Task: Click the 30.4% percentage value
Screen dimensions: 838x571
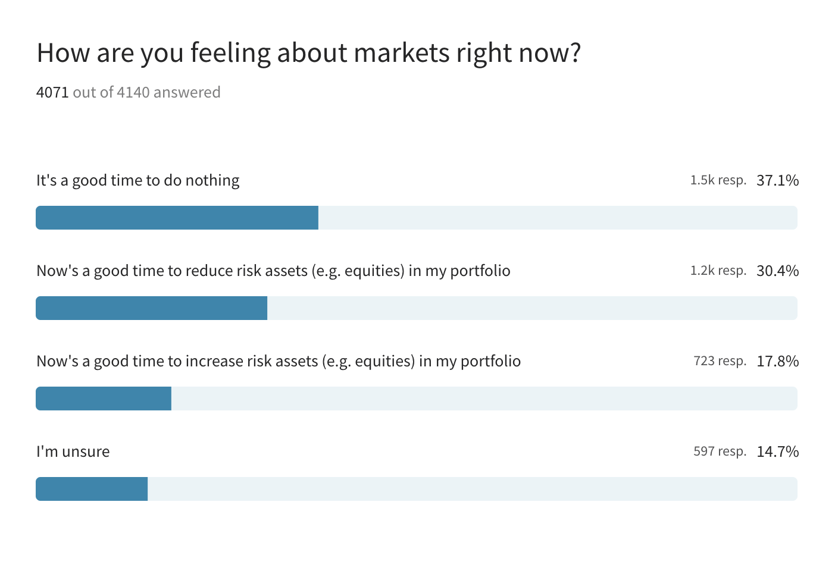Action: 777,271
